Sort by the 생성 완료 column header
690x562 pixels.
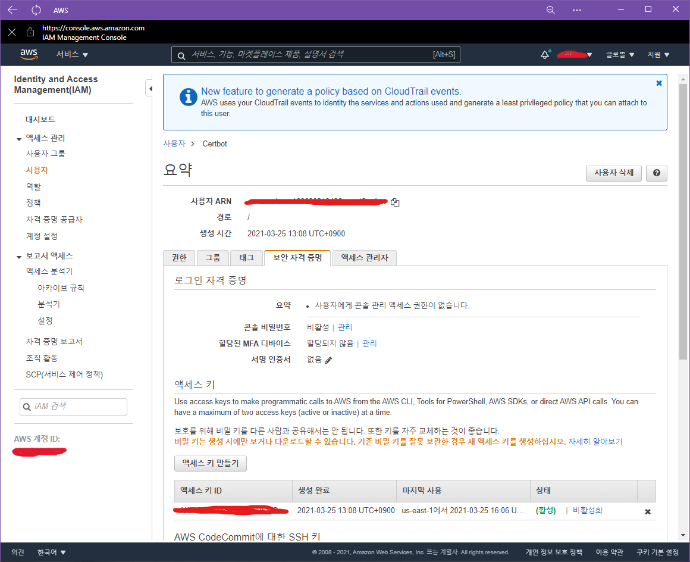point(344,491)
